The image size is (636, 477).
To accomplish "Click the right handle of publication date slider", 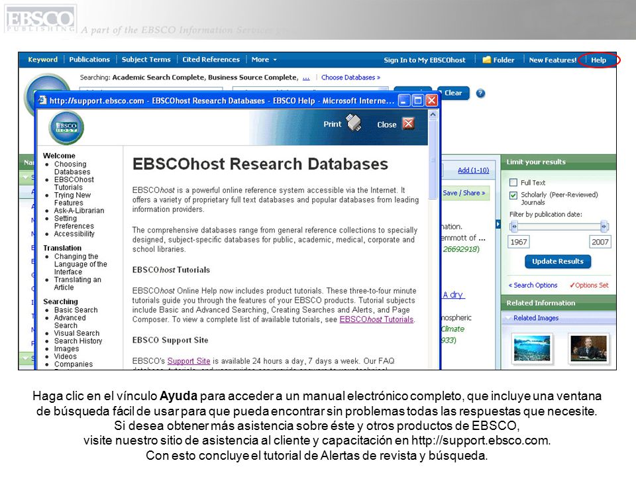I will pyautogui.click(x=604, y=227).
